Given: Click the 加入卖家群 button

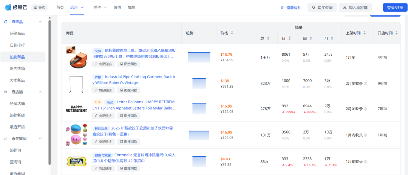Looking at the screenshot, I should (355, 8).
